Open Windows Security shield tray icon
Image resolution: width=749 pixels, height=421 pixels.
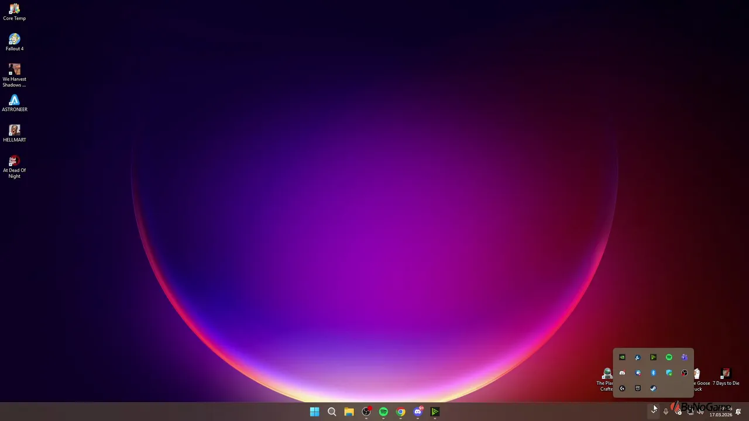tap(669, 373)
